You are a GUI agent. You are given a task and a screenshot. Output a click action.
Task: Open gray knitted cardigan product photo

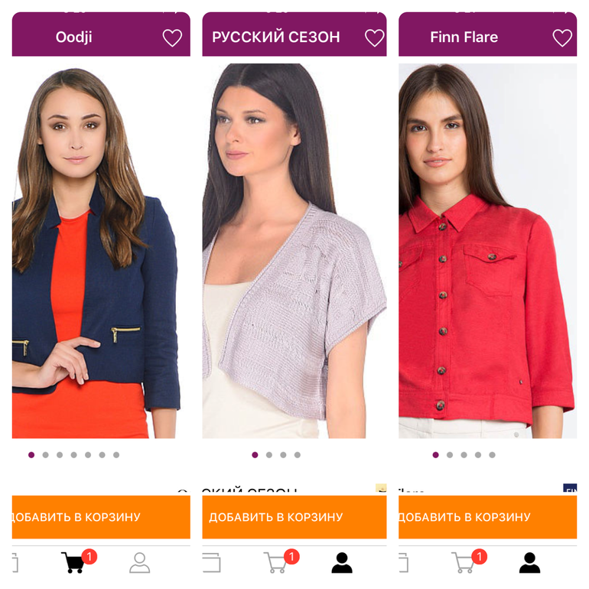point(294,251)
